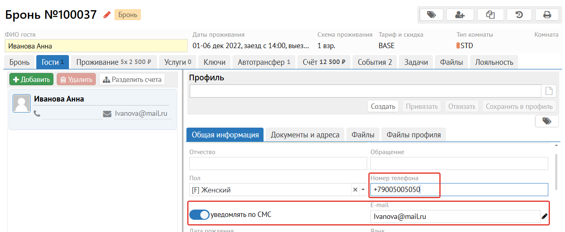Viewport: 565px width, 232px height.
Task: Click the profile document icon beside profile field
Action: [549, 91]
